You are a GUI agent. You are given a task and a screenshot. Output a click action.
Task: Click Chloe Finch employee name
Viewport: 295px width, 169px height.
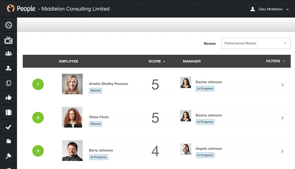99,117
